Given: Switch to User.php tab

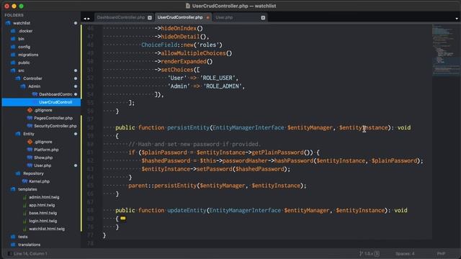Looking at the screenshot, I should tap(224, 17).
